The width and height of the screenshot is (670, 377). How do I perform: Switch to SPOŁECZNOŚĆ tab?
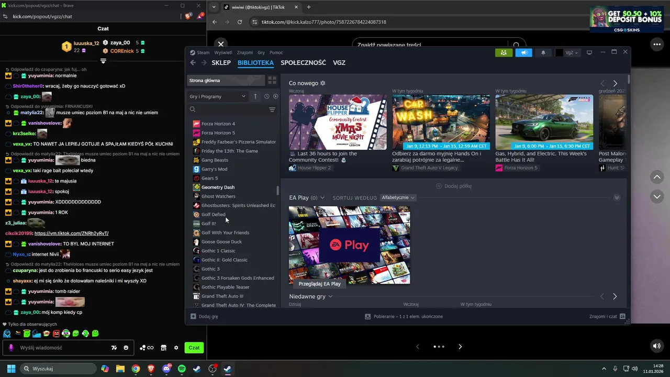(303, 63)
